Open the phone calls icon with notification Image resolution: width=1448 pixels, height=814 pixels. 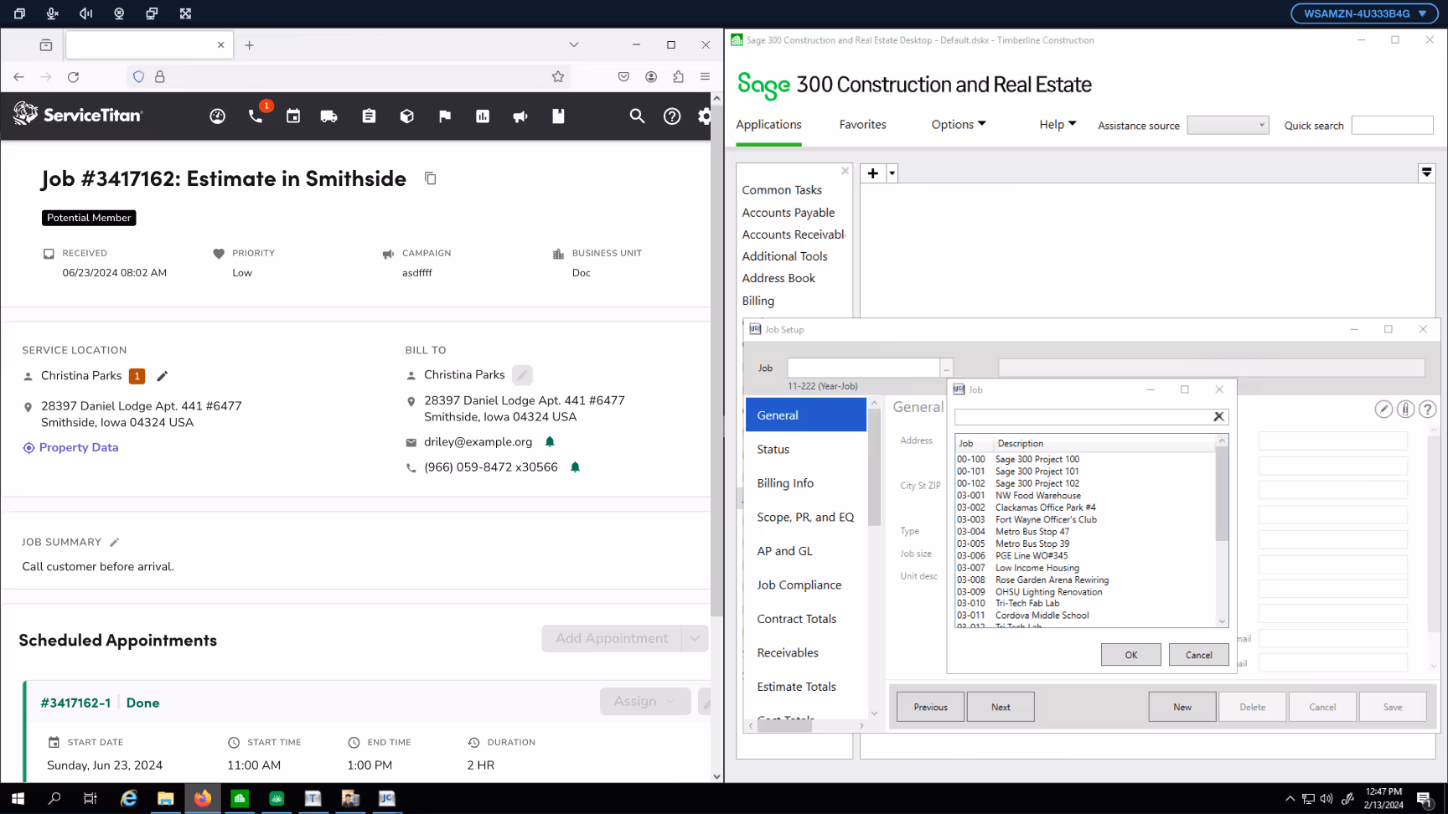(x=256, y=116)
